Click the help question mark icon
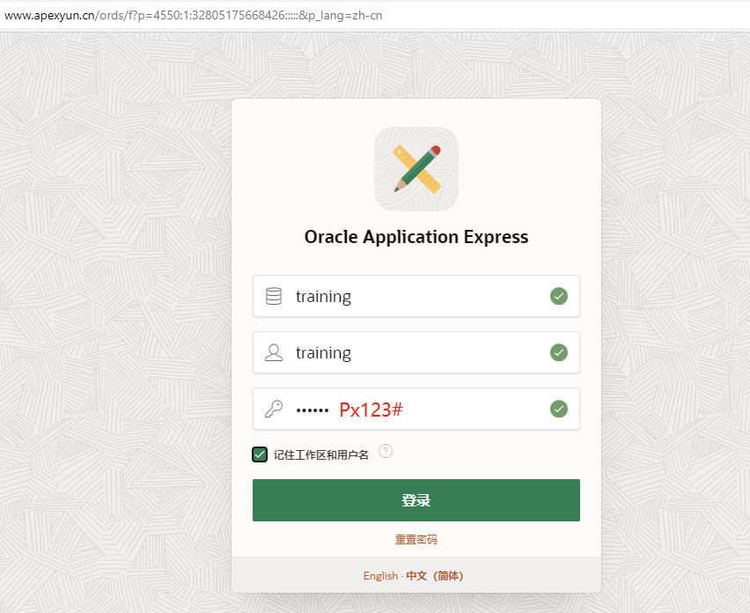750x613 pixels. (386, 451)
